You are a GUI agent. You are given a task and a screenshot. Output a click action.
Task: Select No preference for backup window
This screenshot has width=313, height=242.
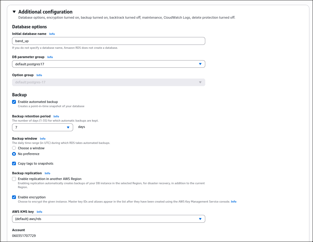tap(14, 154)
